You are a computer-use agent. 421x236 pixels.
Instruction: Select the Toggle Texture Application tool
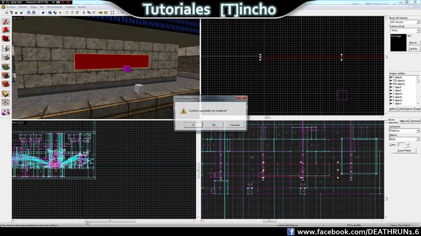click(6, 67)
